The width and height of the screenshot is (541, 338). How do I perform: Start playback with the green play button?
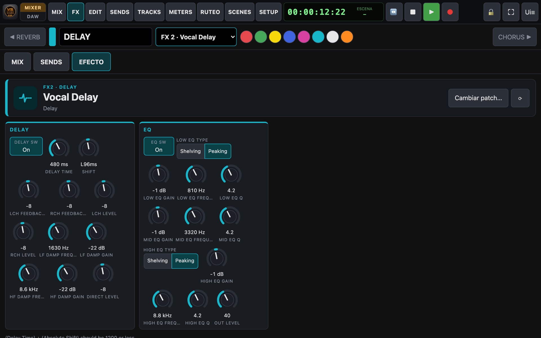(x=431, y=12)
